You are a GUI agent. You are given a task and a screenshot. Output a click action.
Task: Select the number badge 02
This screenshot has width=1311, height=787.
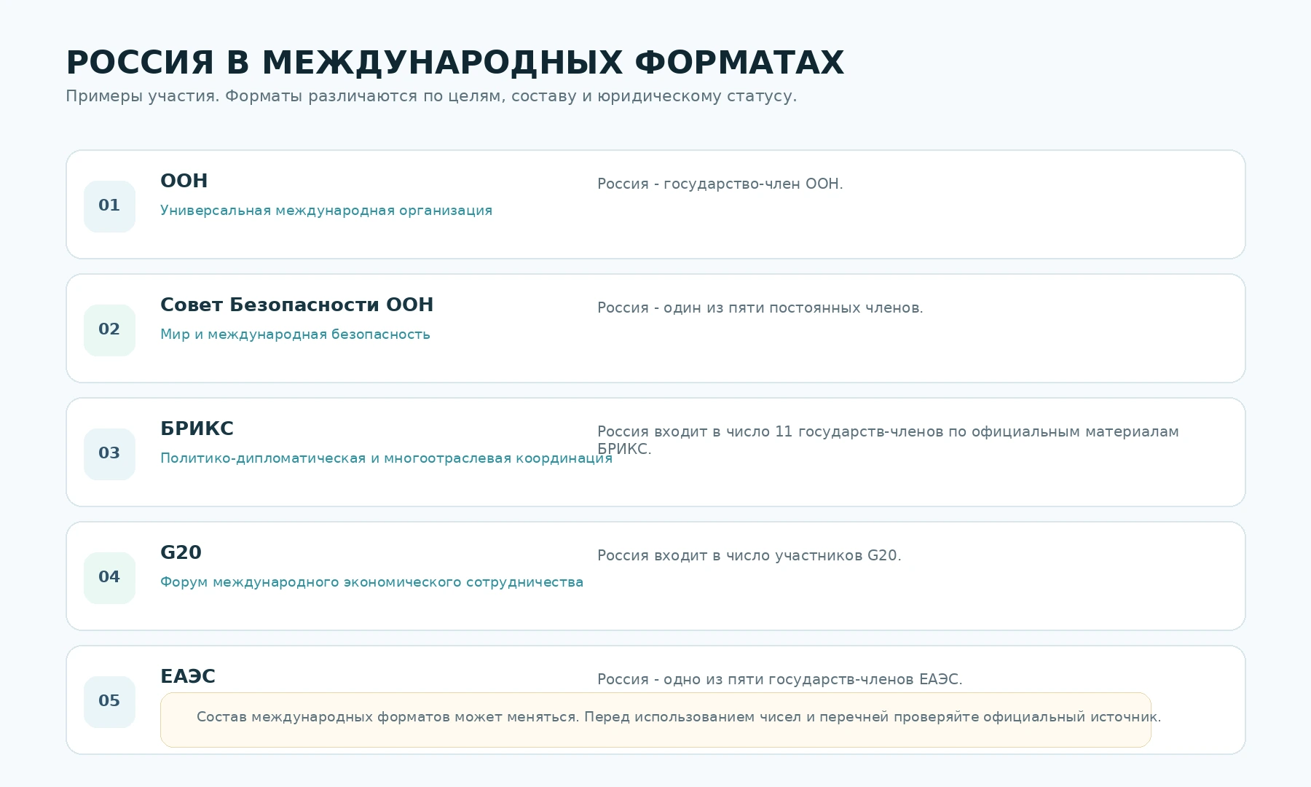pos(109,330)
